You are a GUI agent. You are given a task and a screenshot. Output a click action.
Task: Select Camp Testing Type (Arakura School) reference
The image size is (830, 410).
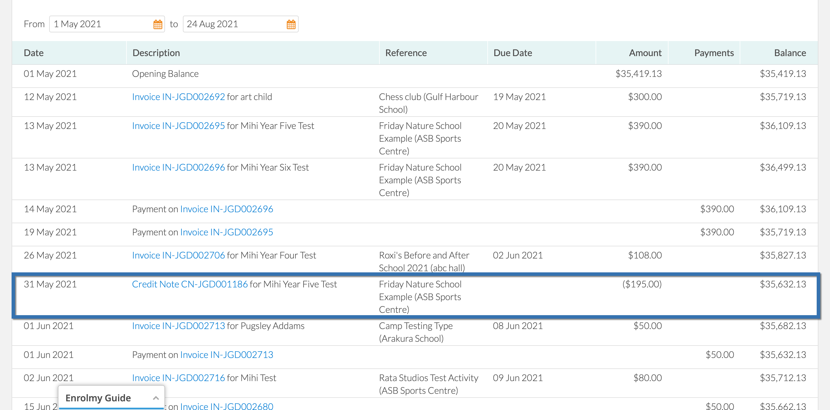(416, 333)
